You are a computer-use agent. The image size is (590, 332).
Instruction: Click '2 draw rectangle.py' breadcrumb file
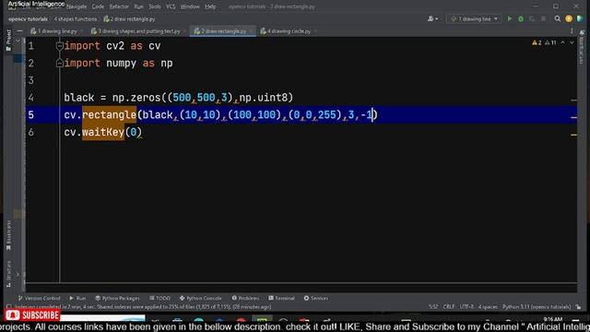[129, 18]
